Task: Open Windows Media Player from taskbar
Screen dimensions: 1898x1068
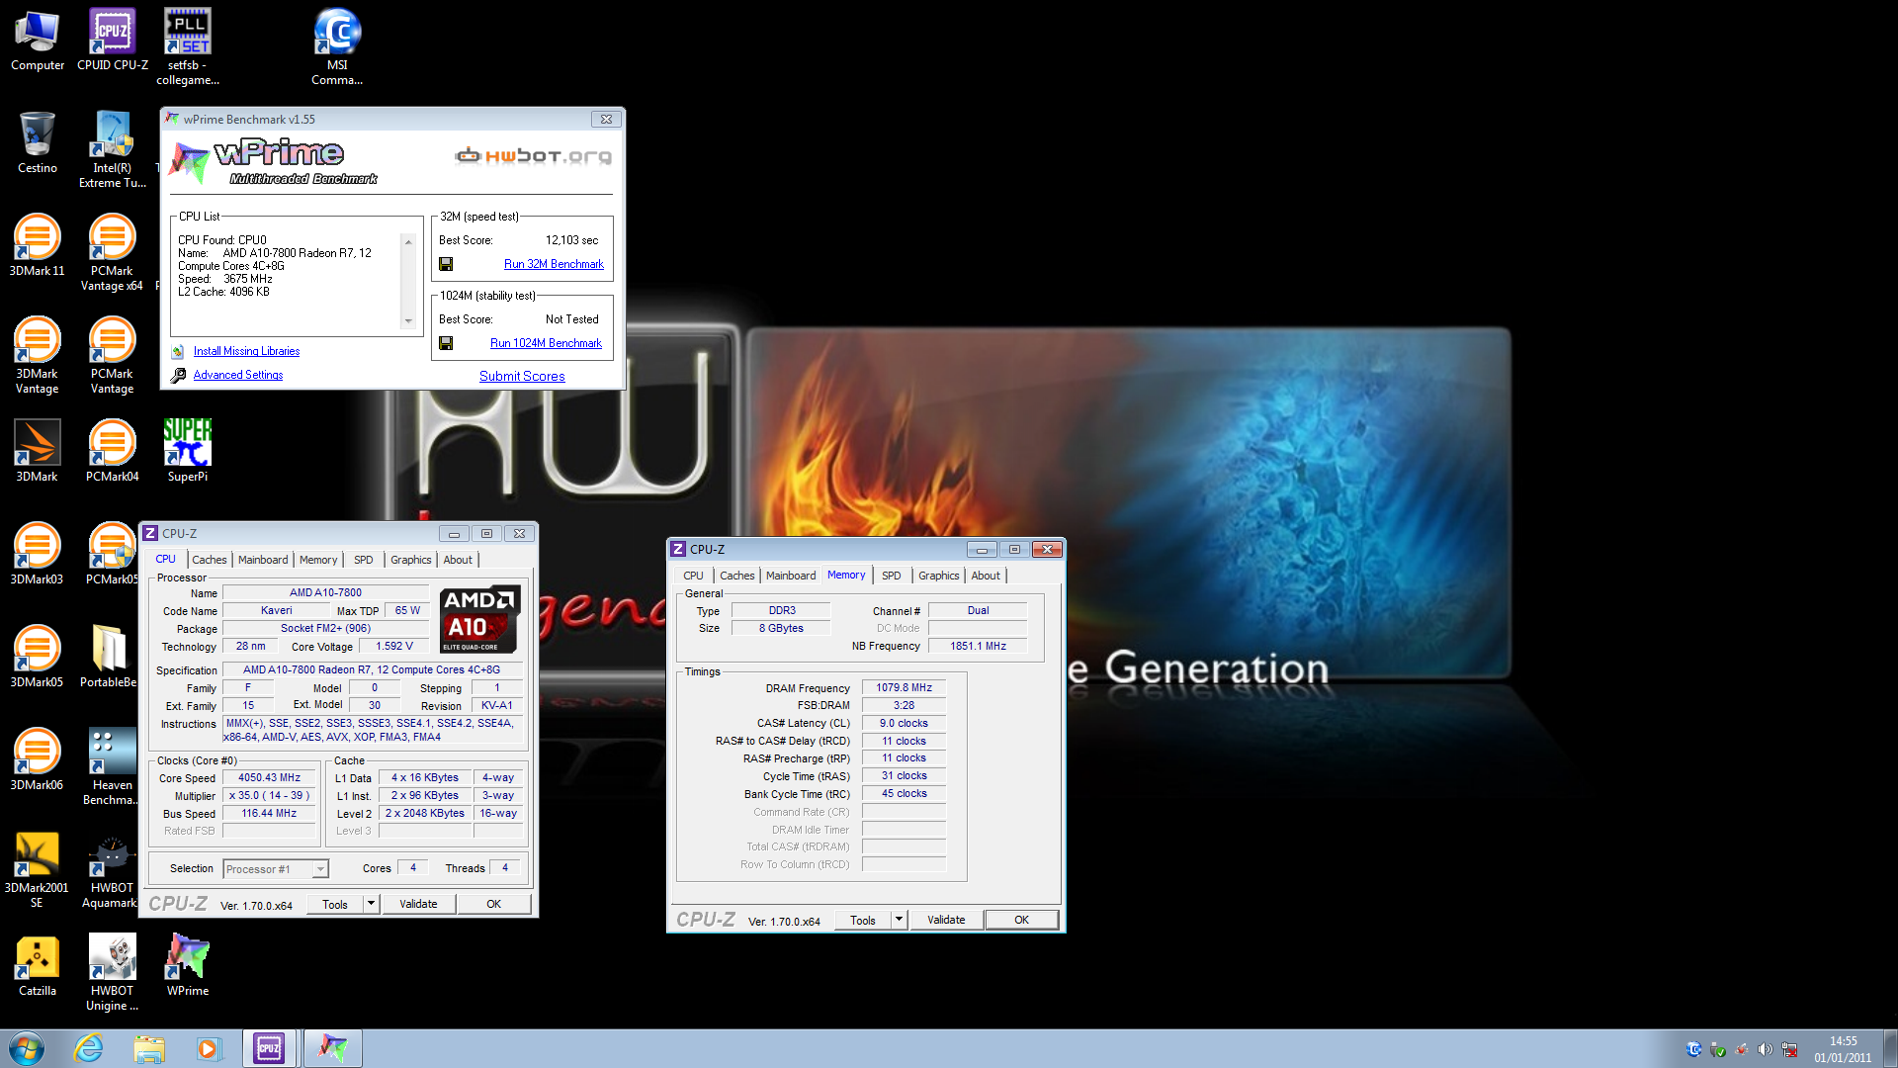Action: click(x=209, y=1048)
